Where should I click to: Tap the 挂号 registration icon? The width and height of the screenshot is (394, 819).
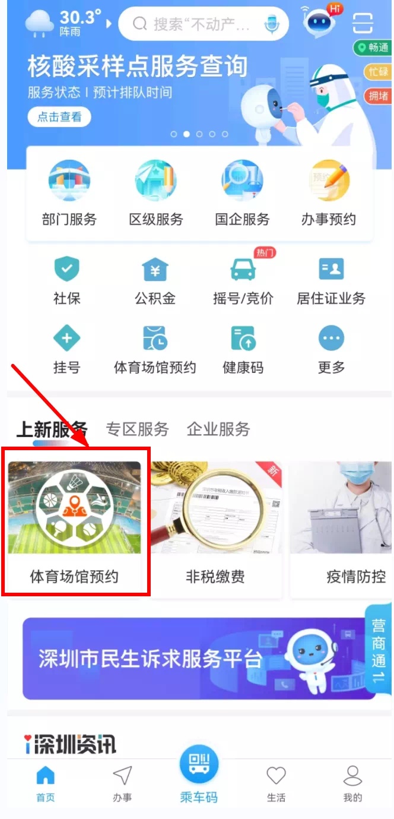click(66, 339)
